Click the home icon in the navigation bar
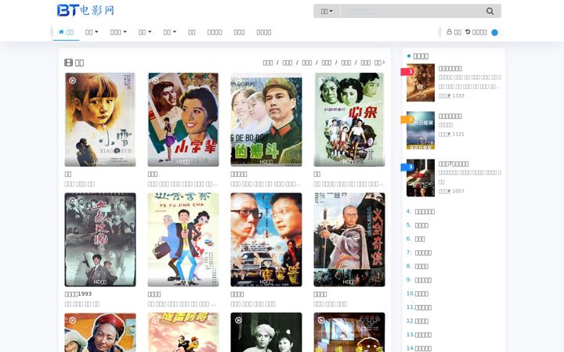Viewport: 564px width, 352px height. pyautogui.click(x=61, y=32)
